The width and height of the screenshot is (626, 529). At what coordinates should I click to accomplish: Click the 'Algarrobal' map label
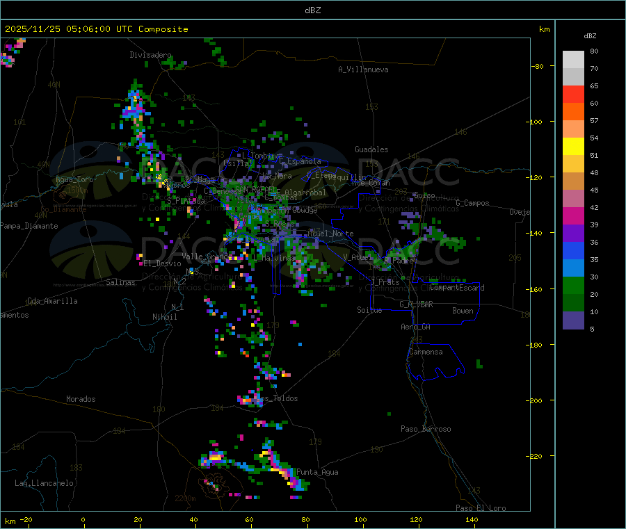pos(305,193)
